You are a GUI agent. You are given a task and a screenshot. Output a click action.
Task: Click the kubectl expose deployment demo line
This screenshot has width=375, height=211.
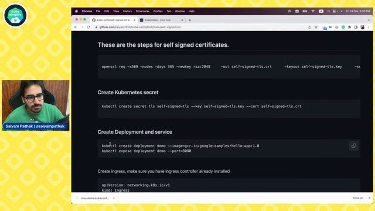pyautogui.click(x=146, y=151)
